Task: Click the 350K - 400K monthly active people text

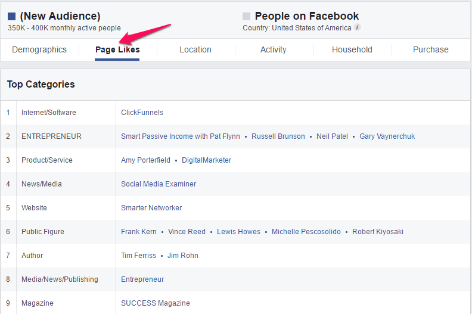Action: [x=64, y=28]
